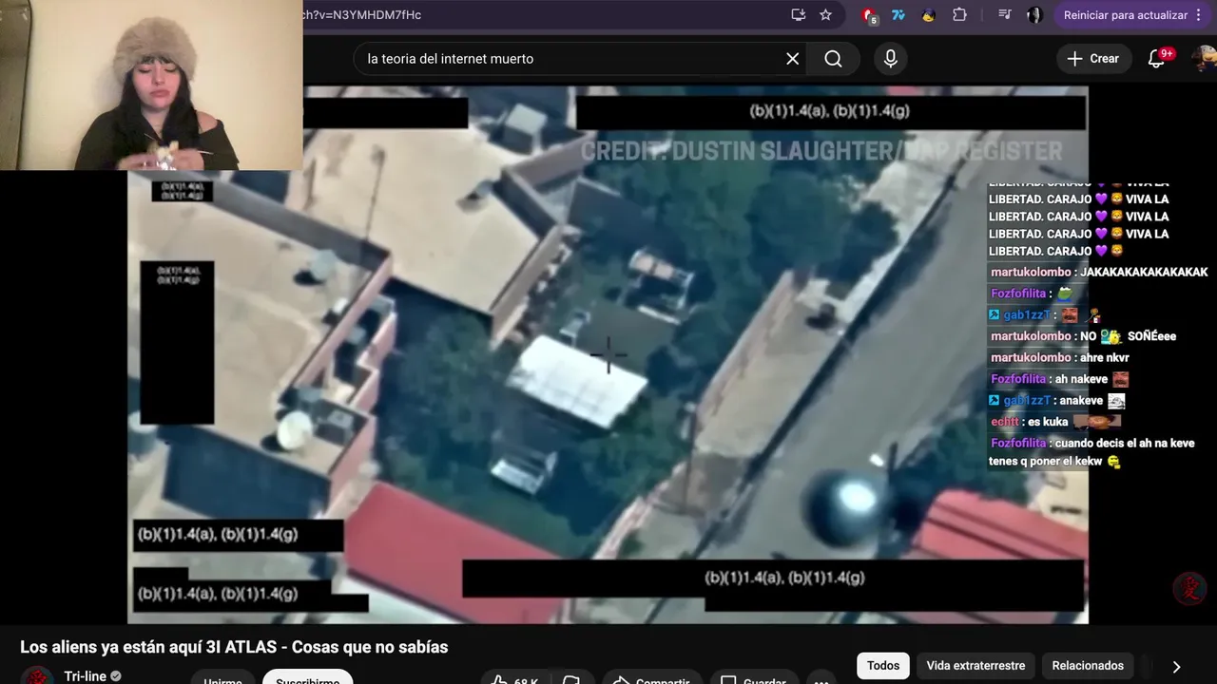1217x684 pixels.
Task: Click the echtt 'es kuka' chat message
Action: 1055,422
